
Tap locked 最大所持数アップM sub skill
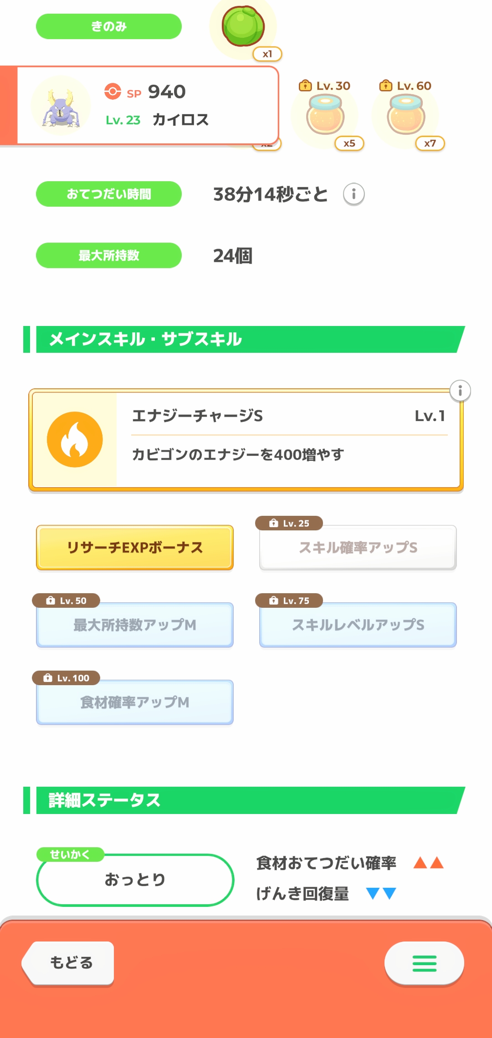point(135,625)
